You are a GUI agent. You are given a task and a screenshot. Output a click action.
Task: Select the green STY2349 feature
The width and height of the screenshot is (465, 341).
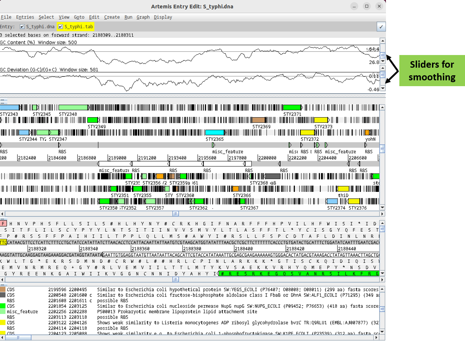point(93,120)
